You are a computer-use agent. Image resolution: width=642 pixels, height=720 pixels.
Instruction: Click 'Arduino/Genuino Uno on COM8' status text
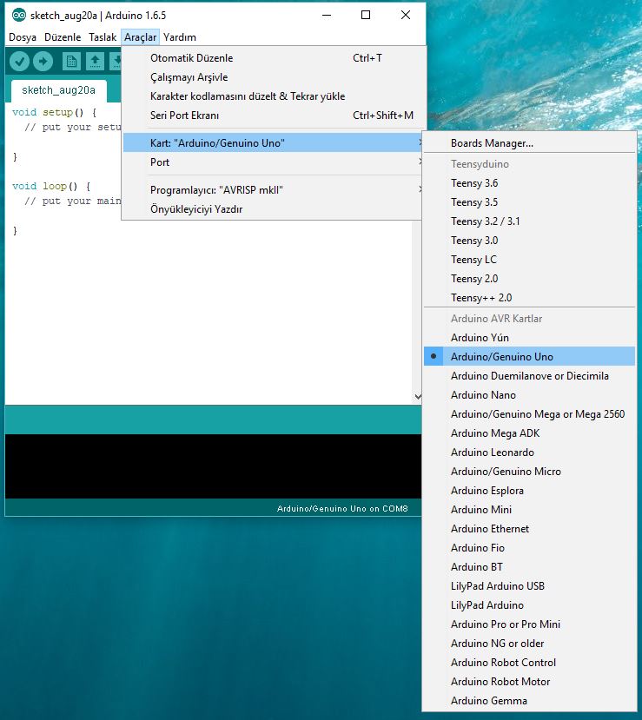[x=342, y=509]
